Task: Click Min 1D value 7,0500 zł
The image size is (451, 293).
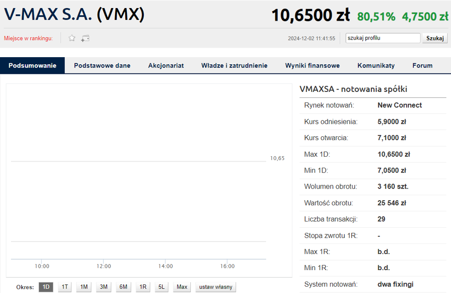Action: point(392,170)
